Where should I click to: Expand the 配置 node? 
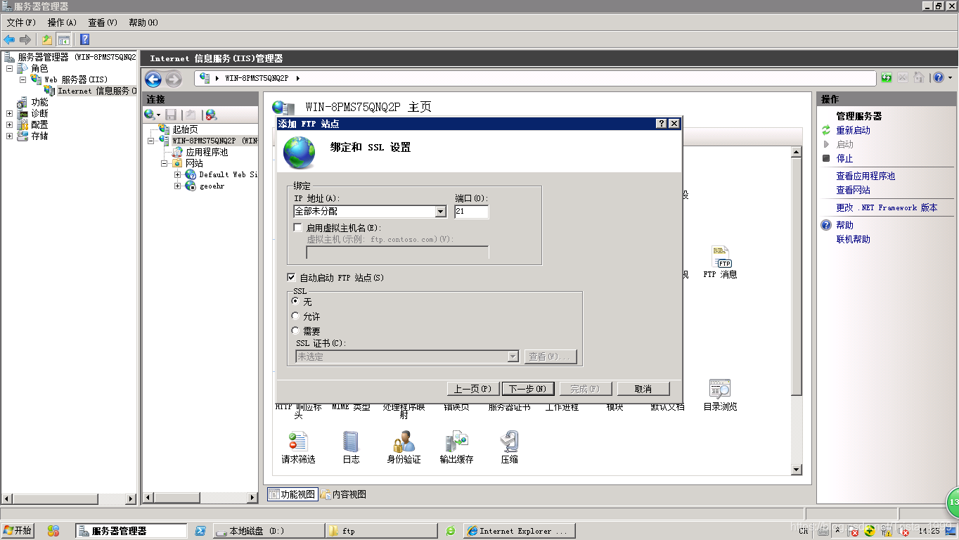point(10,124)
